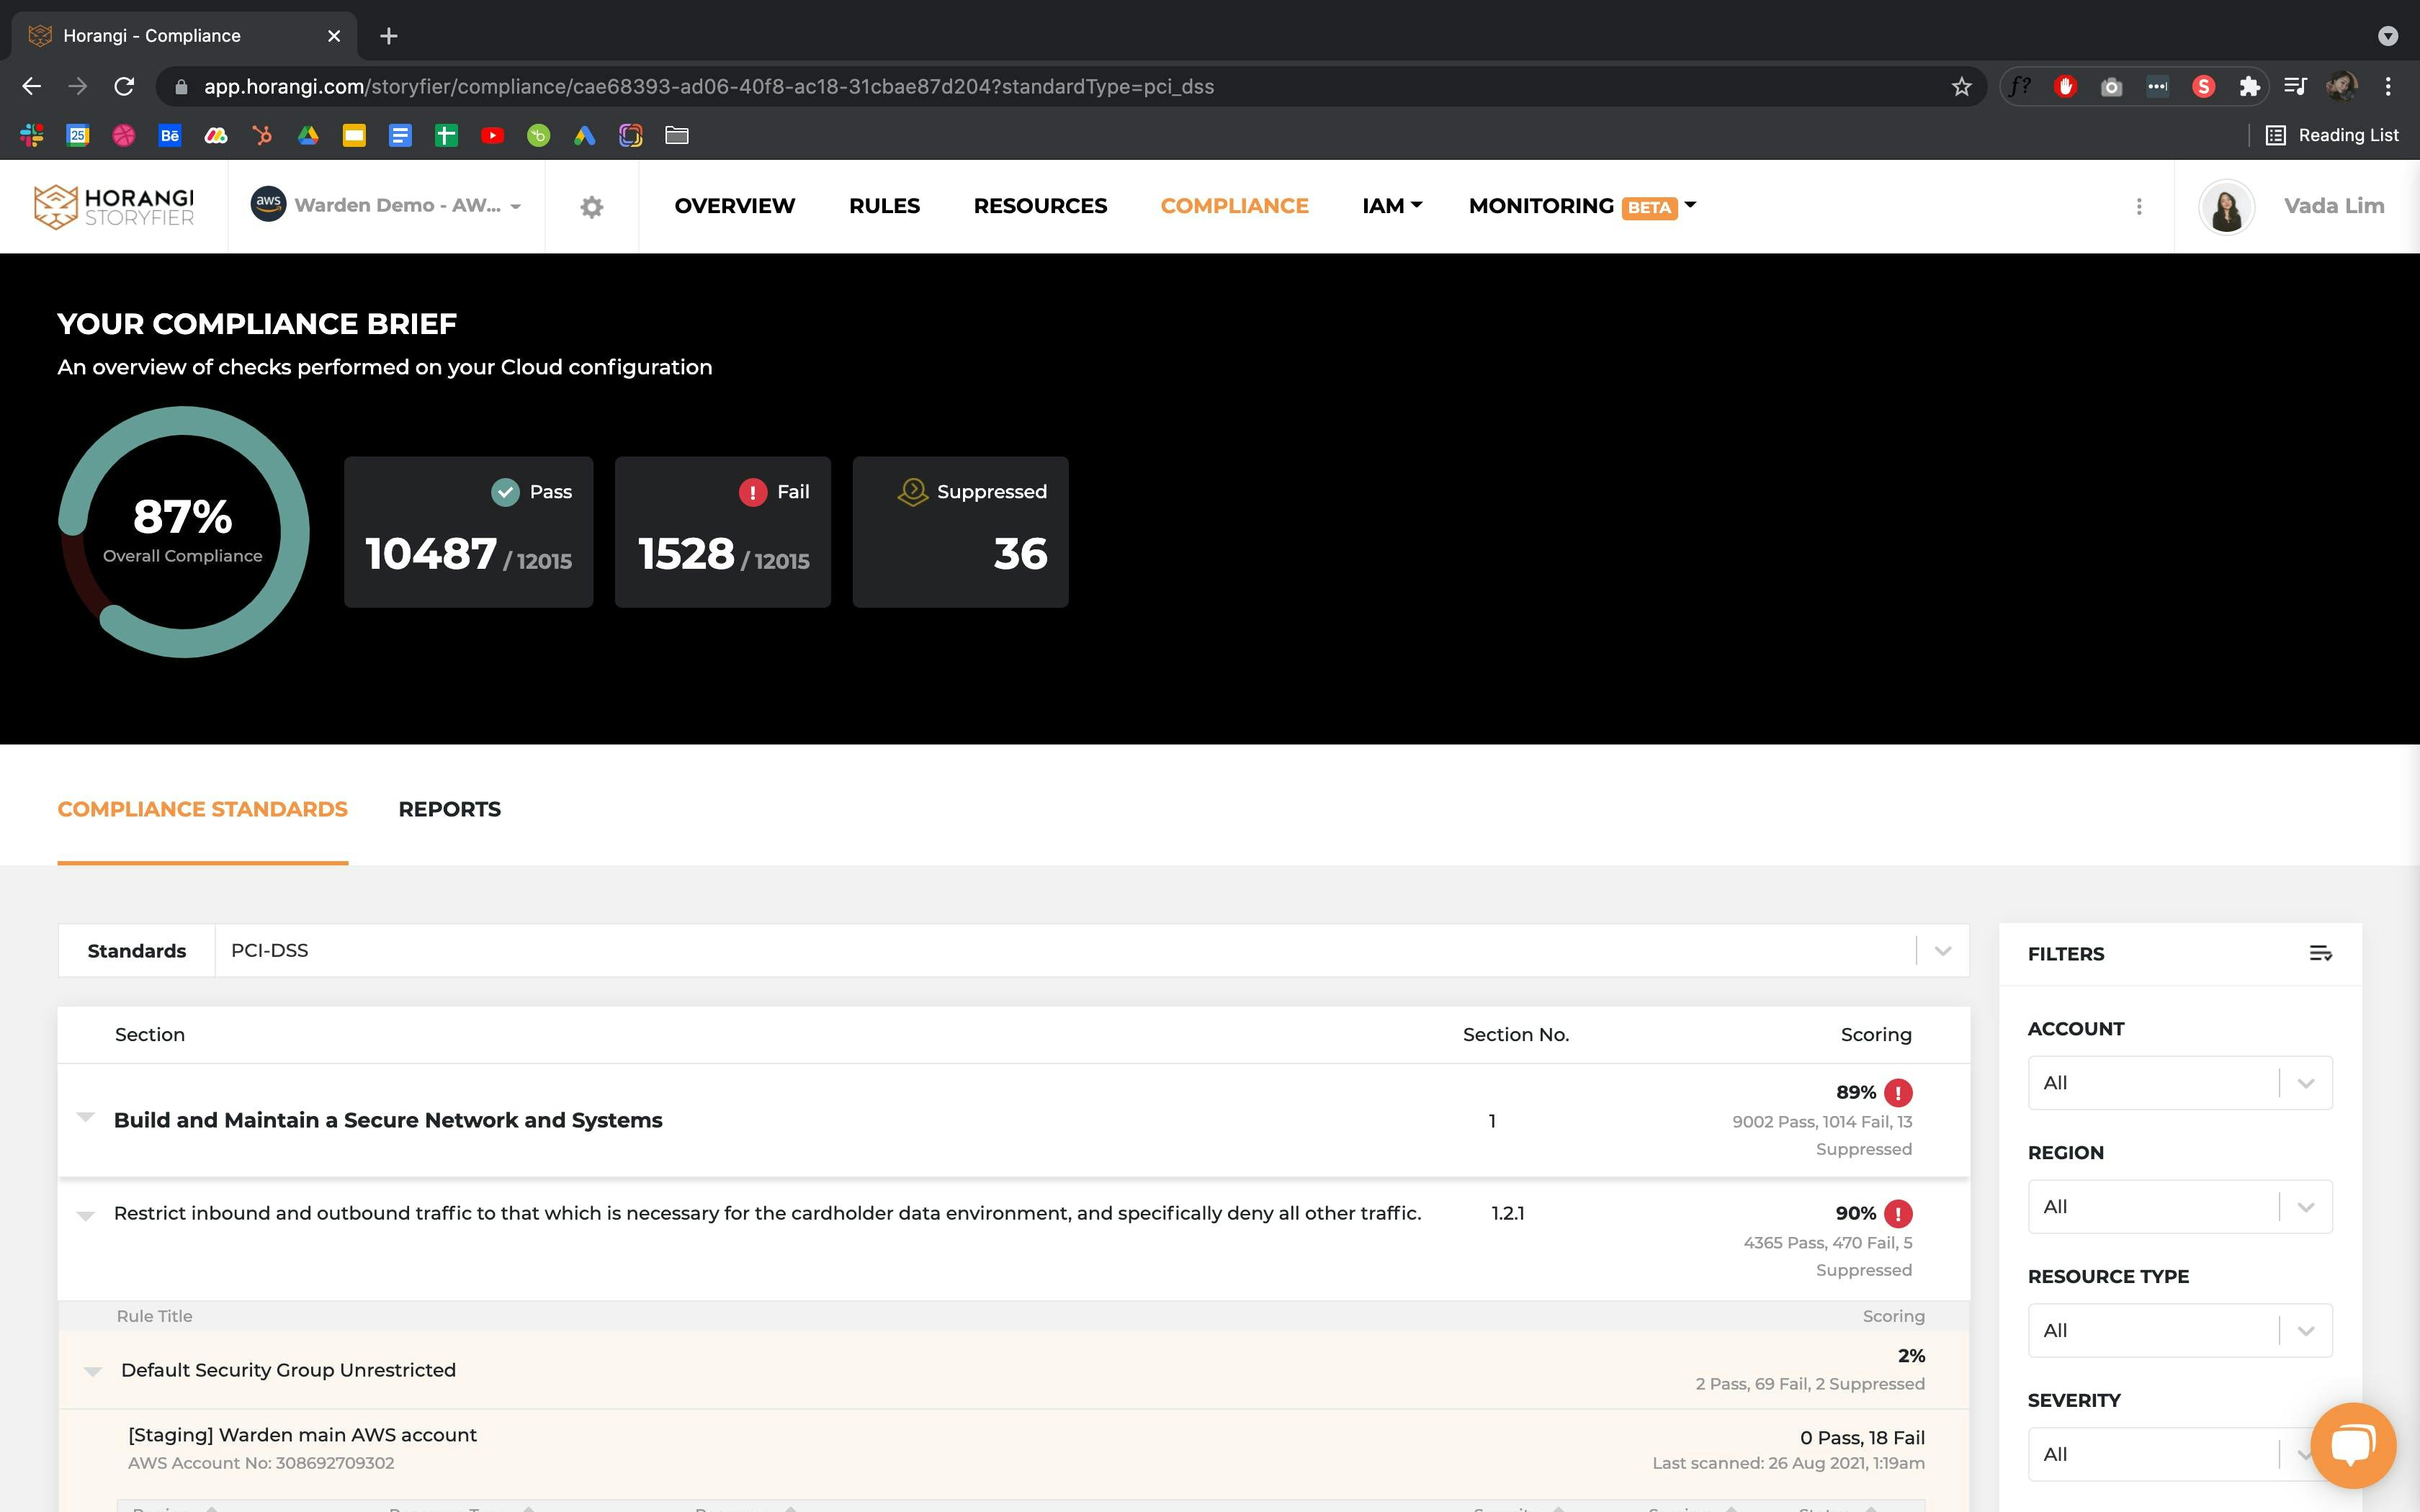Click the WhatFont extension icon

2020,87
